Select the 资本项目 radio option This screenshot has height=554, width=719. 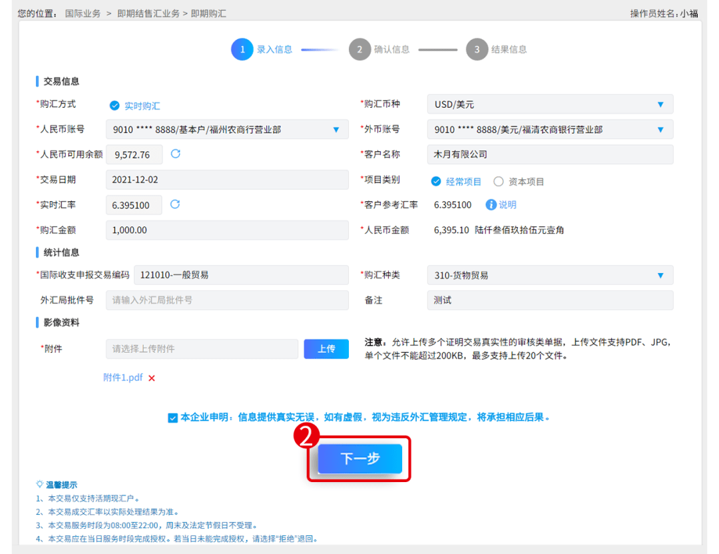[x=499, y=181]
